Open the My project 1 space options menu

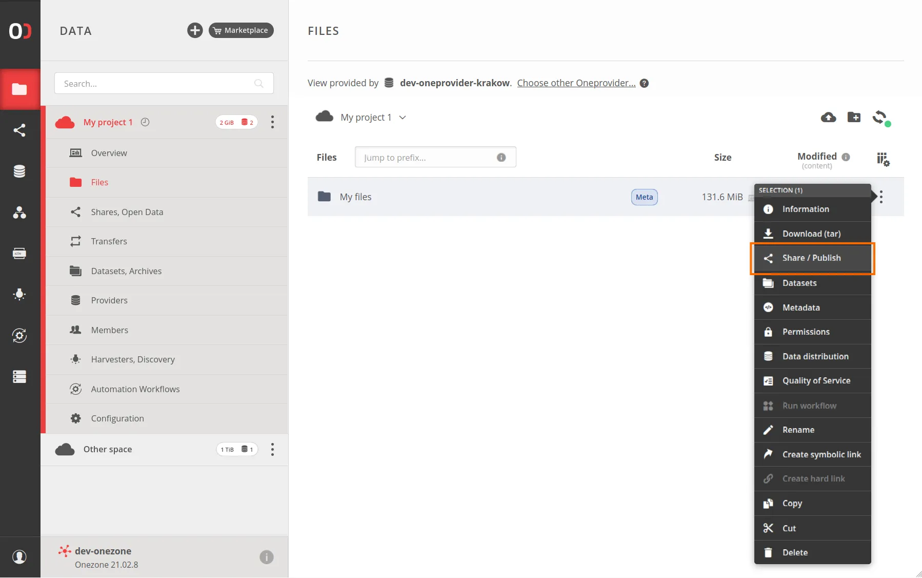tap(273, 122)
